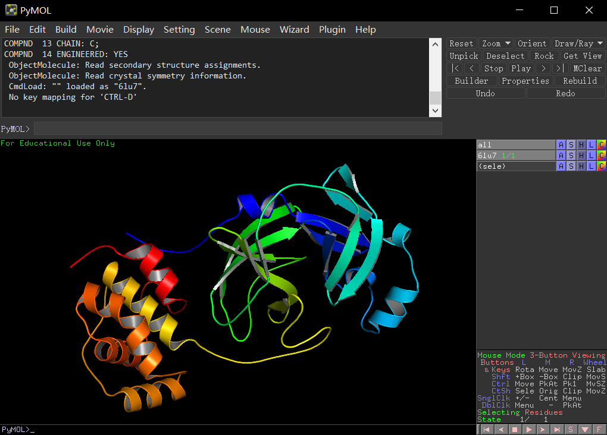Click the skip-to-last-frame icon in bottom bar
This screenshot has width=607, height=435.
(x=557, y=429)
